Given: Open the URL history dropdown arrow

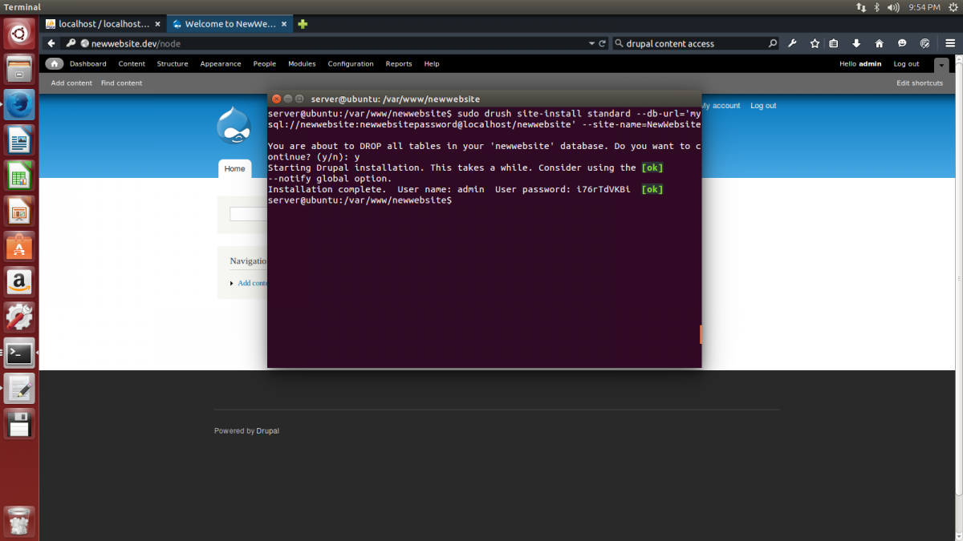Looking at the screenshot, I should [x=591, y=43].
